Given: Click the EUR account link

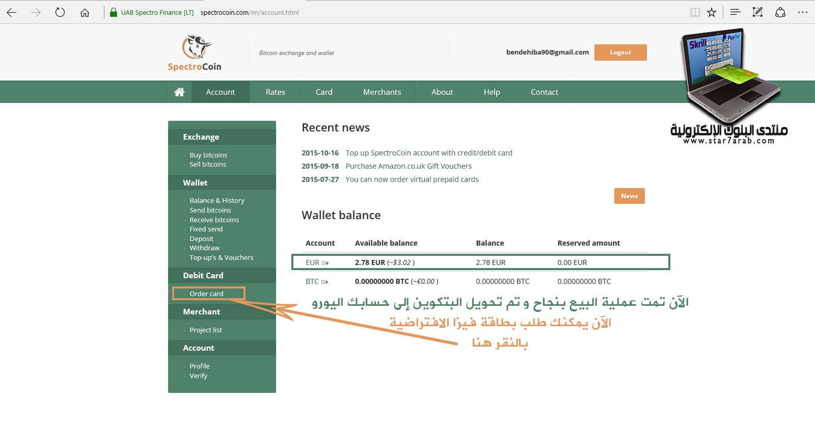Looking at the screenshot, I should point(312,262).
